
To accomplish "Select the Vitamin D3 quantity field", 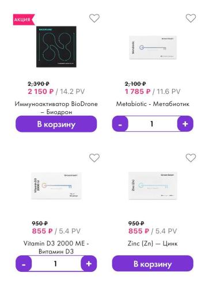I will [x=56, y=264].
